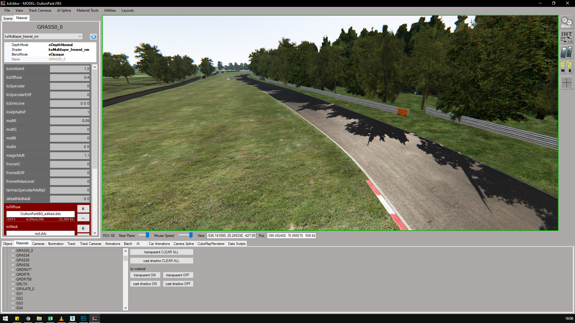Open the Layouts menu
575x323 pixels.
[x=128, y=10]
